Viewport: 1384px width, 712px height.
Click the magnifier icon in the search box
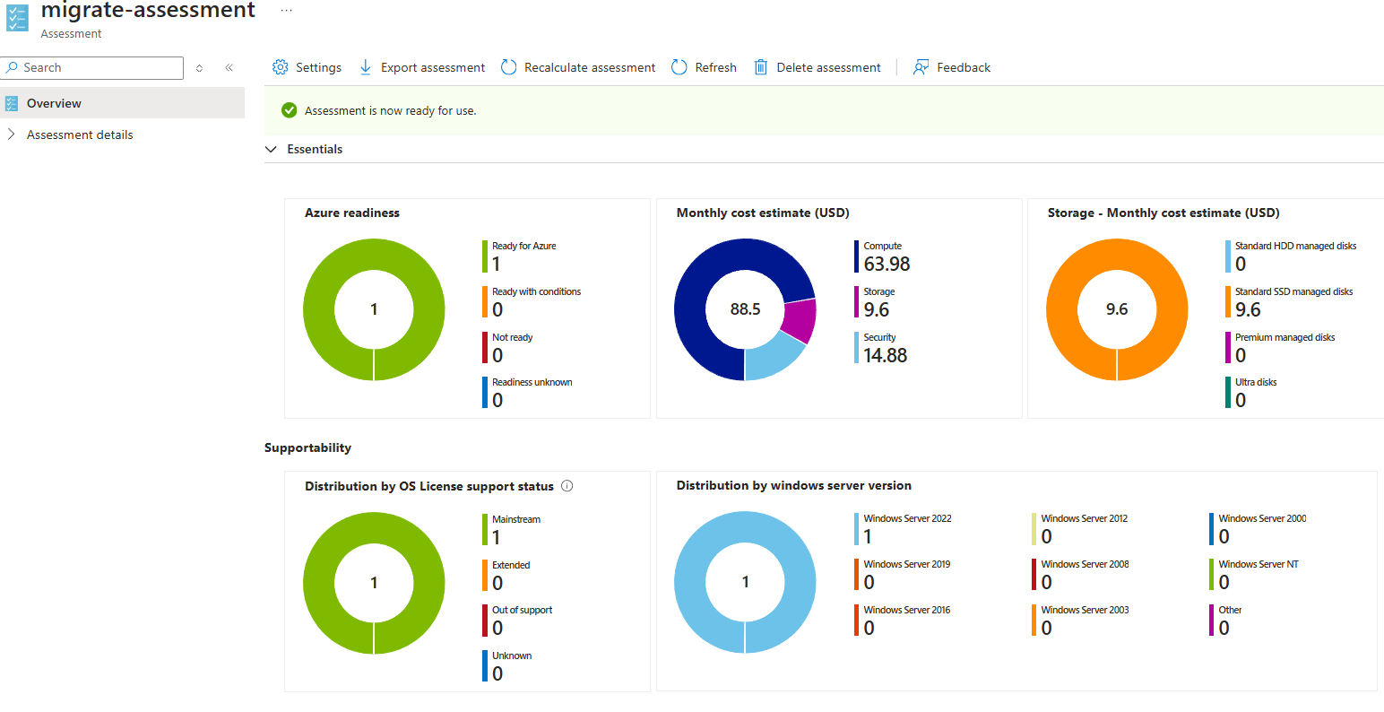coord(13,67)
